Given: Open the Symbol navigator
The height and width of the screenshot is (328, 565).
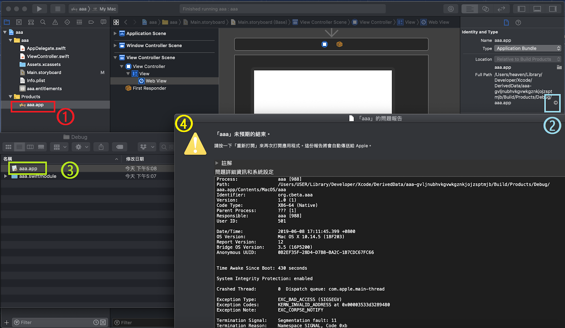Looking at the screenshot, I should pyautogui.click(x=31, y=22).
